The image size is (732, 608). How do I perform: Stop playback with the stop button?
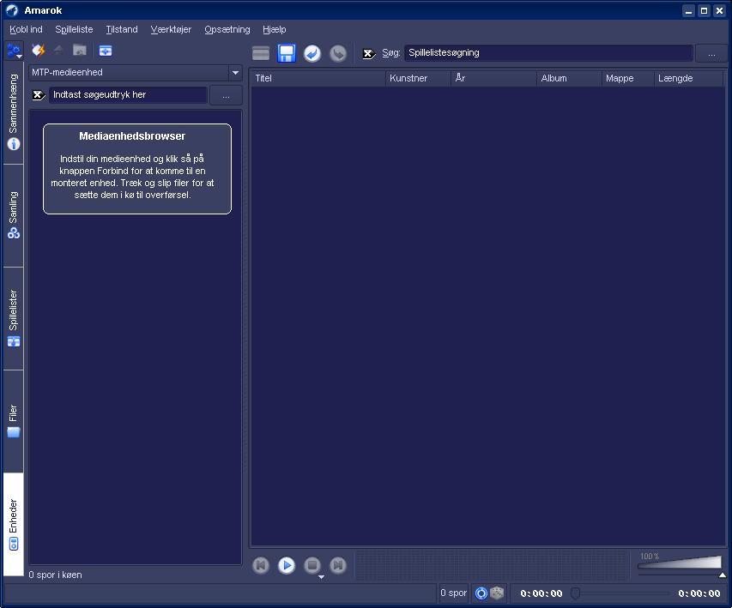tap(312, 565)
